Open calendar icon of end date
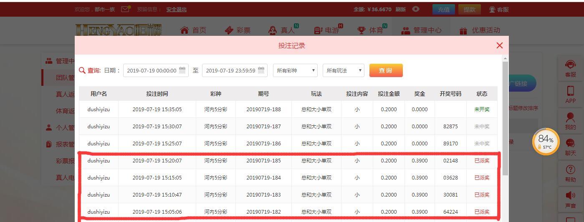Screen dimensions: 584x222 (x=261, y=70)
